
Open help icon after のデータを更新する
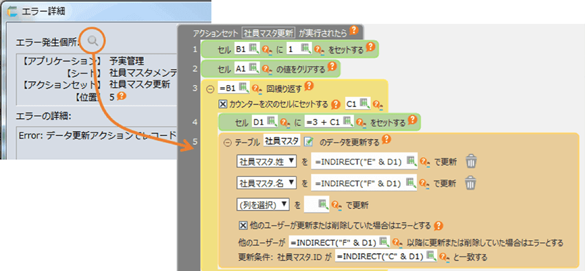click(x=387, y=139)
